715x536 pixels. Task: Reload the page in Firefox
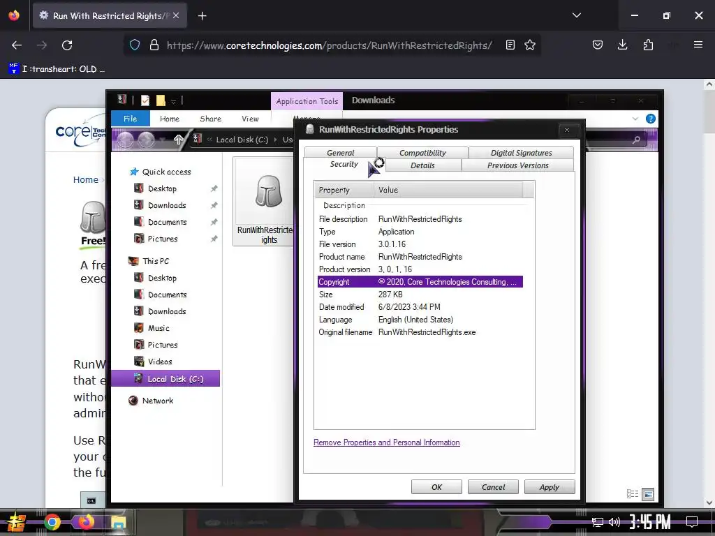(67, 45)
